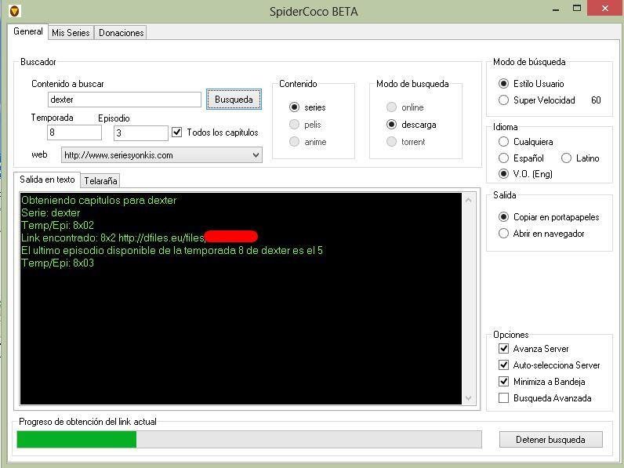Toggle the Minimiza a Bandeja checkbox
624x468 pixels.
(503, 381)
